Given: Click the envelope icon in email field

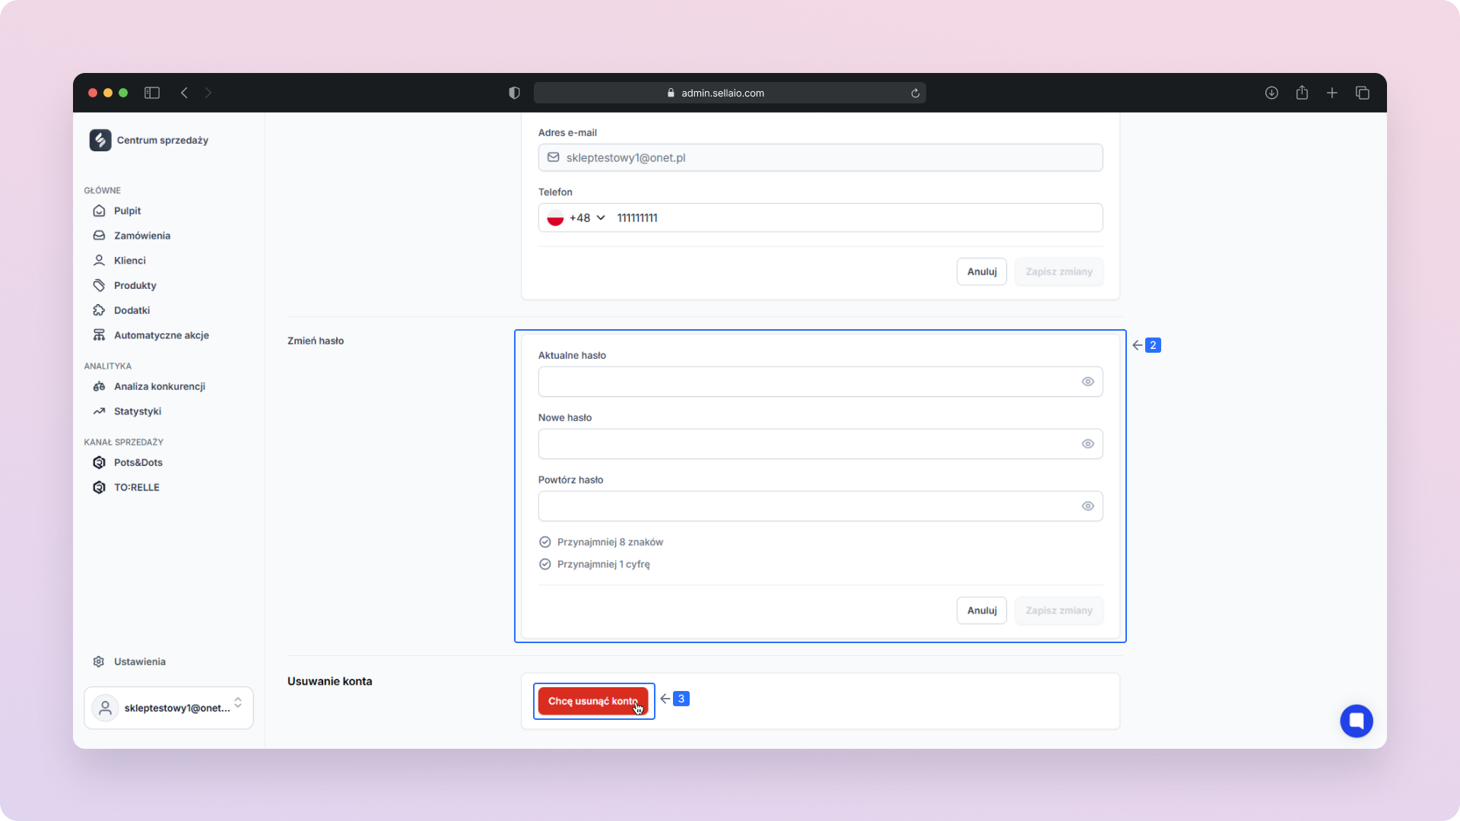Looking at the screenshot, I should click(x=554, y=157).
